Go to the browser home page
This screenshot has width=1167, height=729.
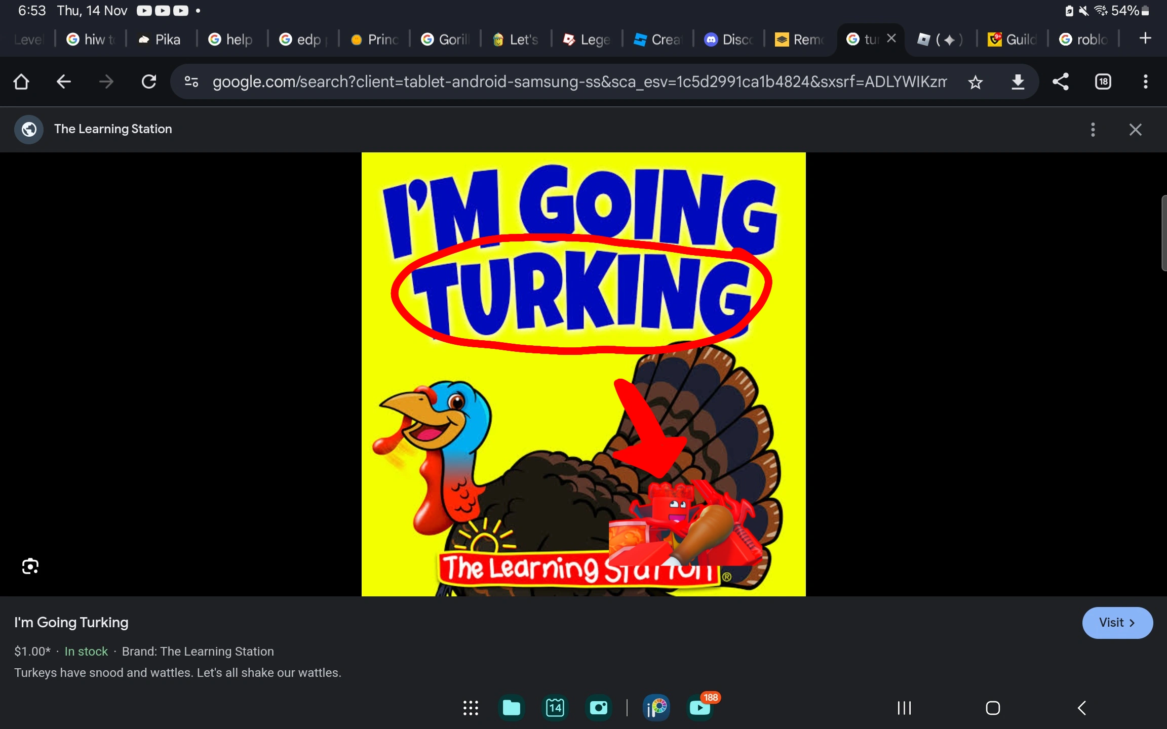pos(20,82)
